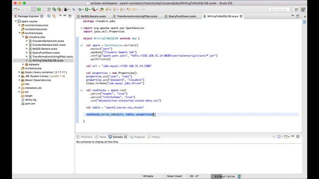Image resolution: width=319 pixels, height=179 pixels.
Task: Collapse the src/main/scala folder
Action: (x=19, y=33)
